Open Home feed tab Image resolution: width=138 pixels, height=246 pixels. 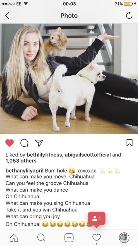(14, 238)
